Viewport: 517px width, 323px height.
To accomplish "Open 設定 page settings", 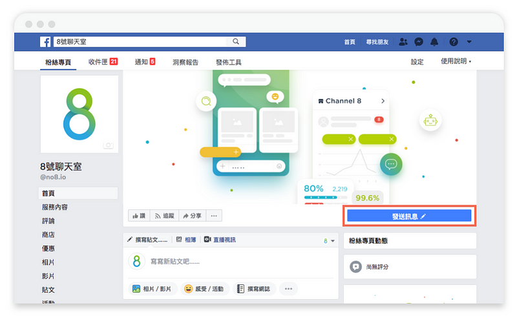I will (417, 61).
